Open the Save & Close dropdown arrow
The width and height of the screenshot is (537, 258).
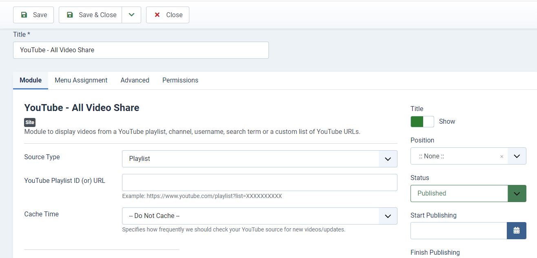pyautogui.click(x=131, y=15)
